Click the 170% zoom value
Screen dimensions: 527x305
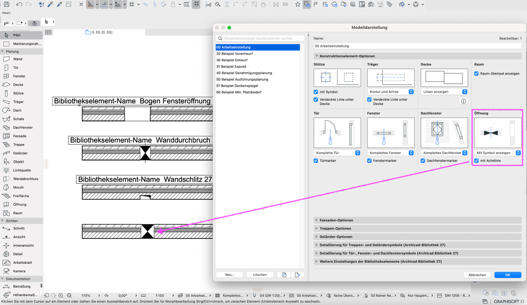[86, 295]
